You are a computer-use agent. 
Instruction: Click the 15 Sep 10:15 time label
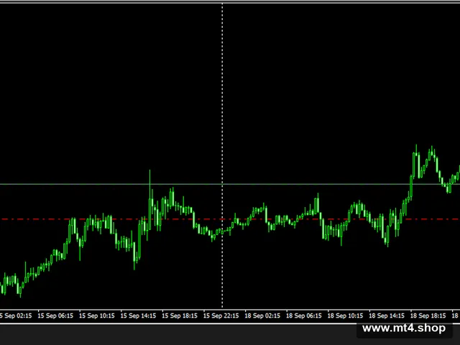[x=97, y=316]
